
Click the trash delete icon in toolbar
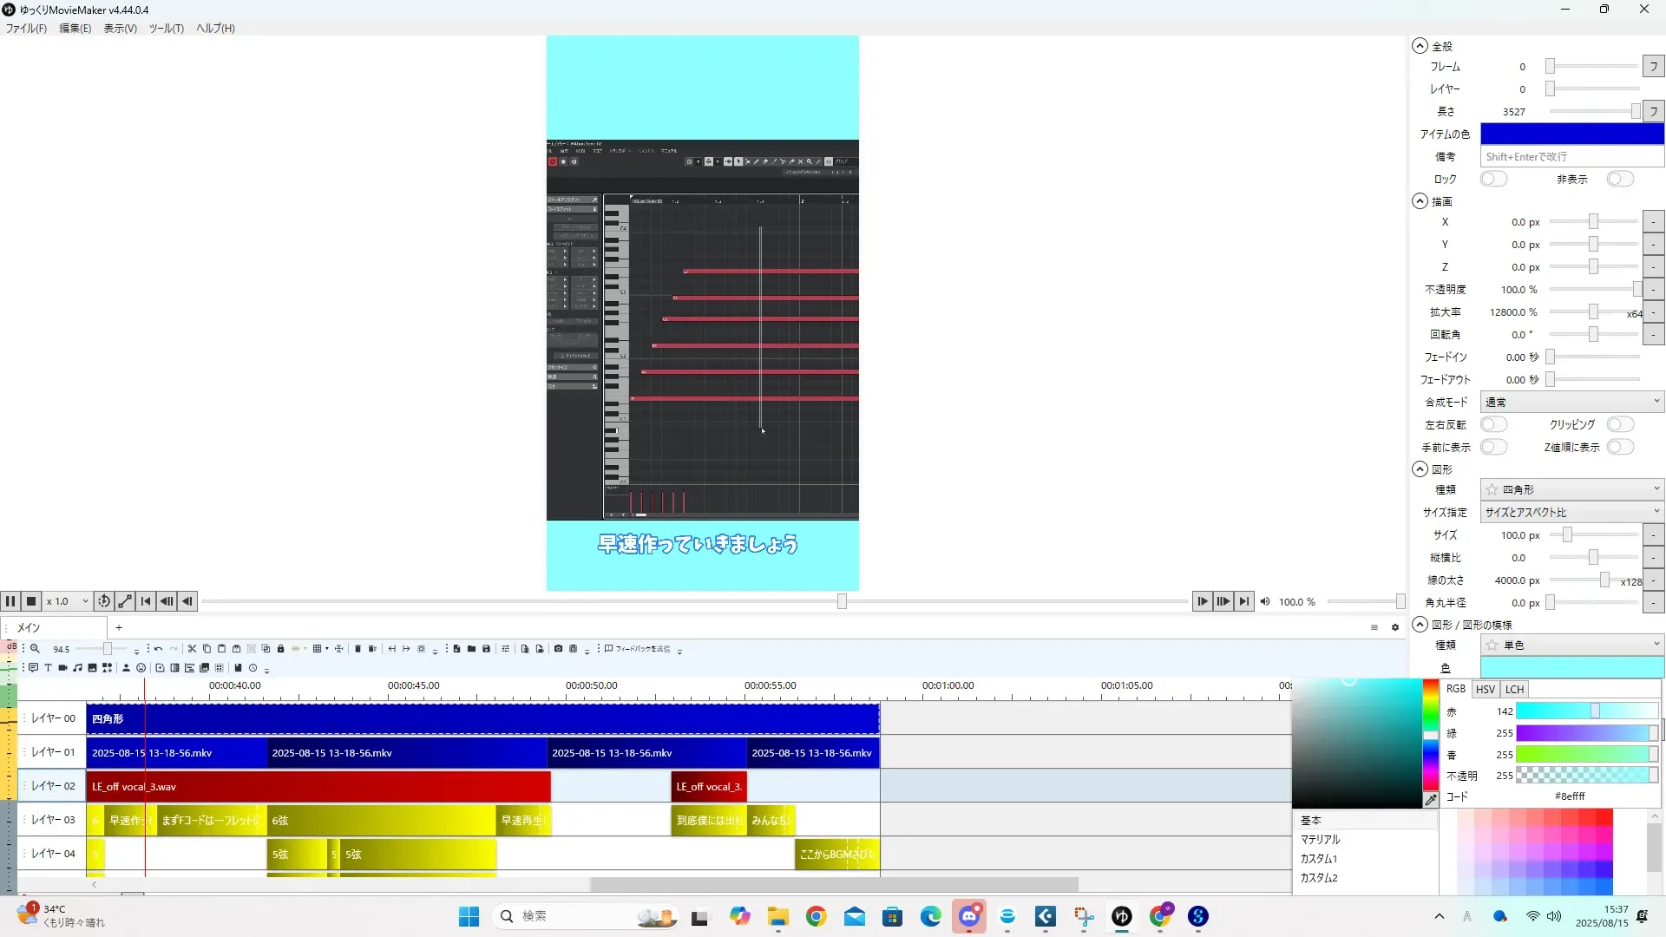[x=357, y=649]
